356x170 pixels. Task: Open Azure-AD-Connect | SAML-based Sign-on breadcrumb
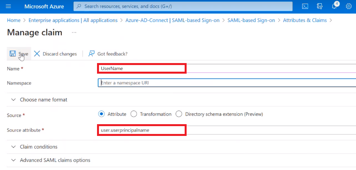[x=173, y=20]
